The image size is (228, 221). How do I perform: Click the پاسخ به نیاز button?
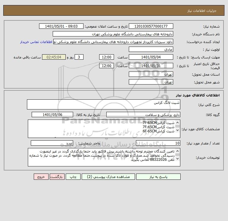(x=158, y=177)
